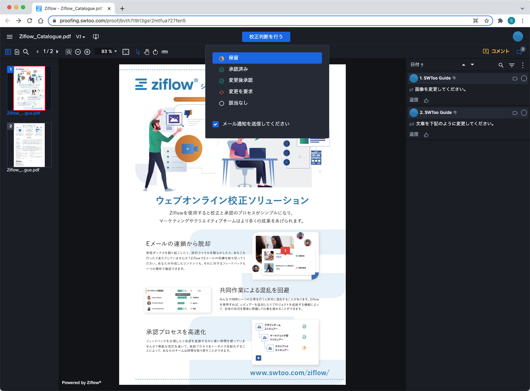Uncheck the send email notification checkbox
The image size is (530, 391).
pos(216,124)
